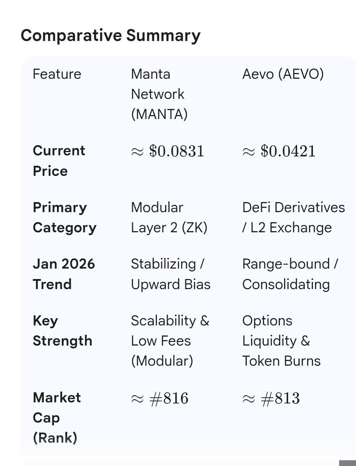356x466 pixels.
Task: Click the Scalability & Low Fees cell
Action: [170, 341]
